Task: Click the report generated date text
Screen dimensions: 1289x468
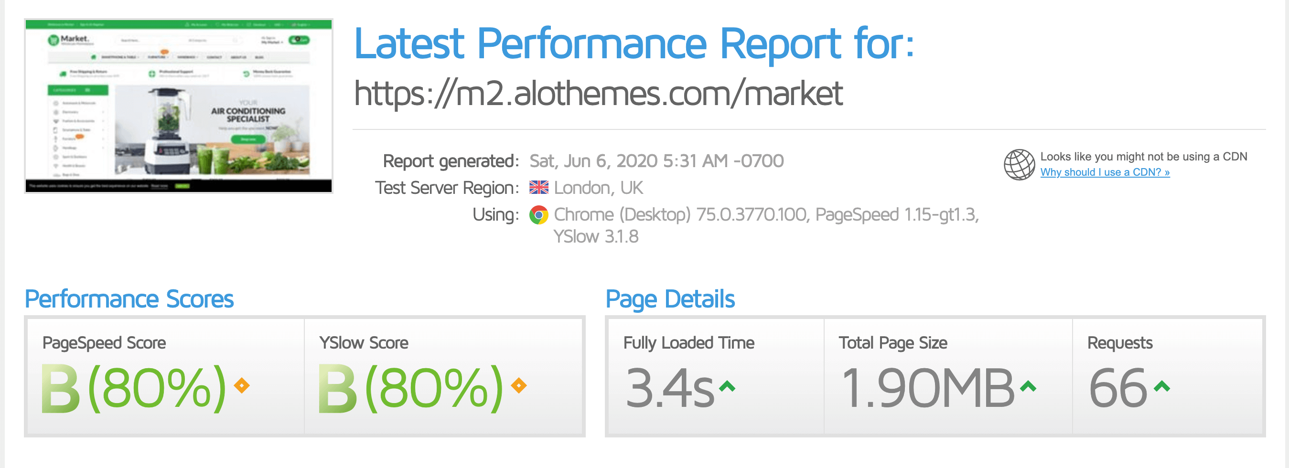Action: (x=656, y=161)
